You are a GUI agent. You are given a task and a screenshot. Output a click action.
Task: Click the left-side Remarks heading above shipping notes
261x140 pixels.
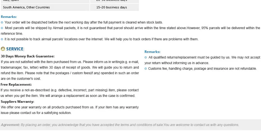(x=9, y=17)
